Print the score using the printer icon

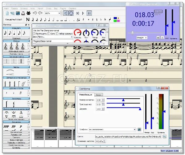click(23, 13)
